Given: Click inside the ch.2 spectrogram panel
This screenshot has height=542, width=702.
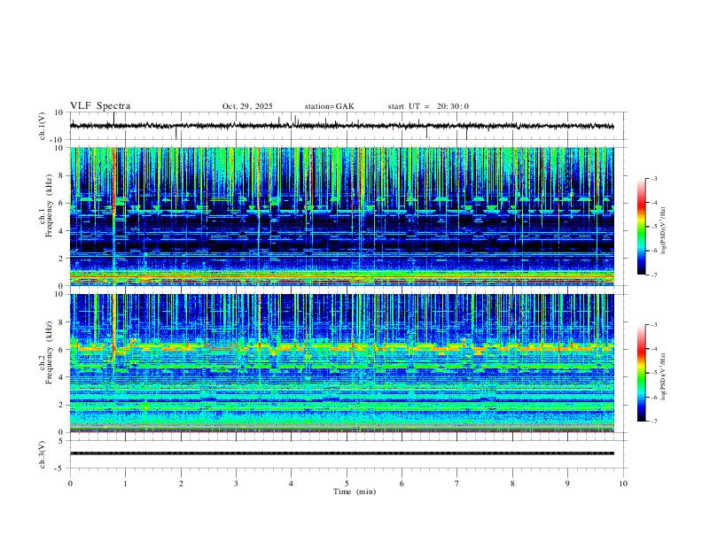Looking at the screenshot, I should coord(342,363).
